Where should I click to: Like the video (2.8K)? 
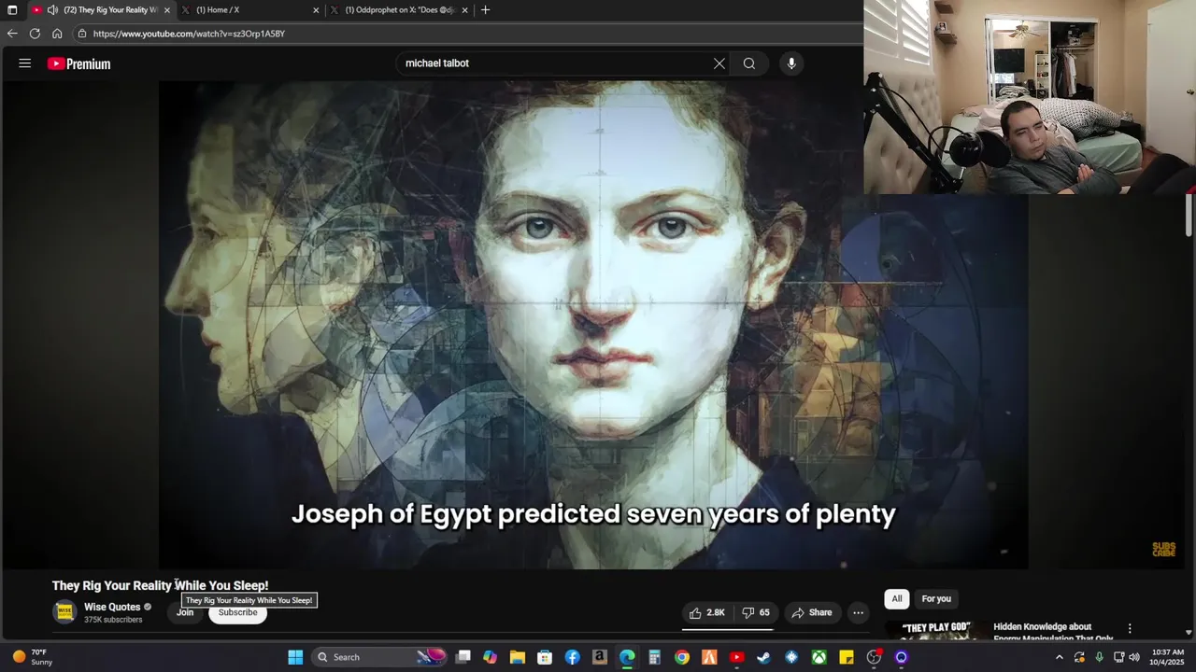pyautogui.click(x=707, y=612)
